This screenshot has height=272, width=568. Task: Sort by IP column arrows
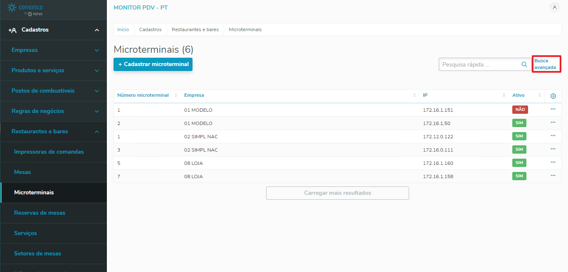[504, 96]
